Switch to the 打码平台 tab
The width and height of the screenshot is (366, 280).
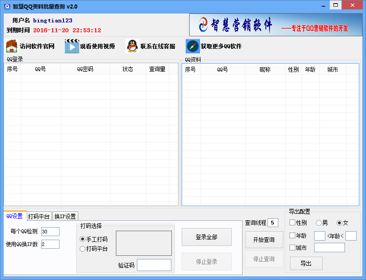click(x=39, y=216)
